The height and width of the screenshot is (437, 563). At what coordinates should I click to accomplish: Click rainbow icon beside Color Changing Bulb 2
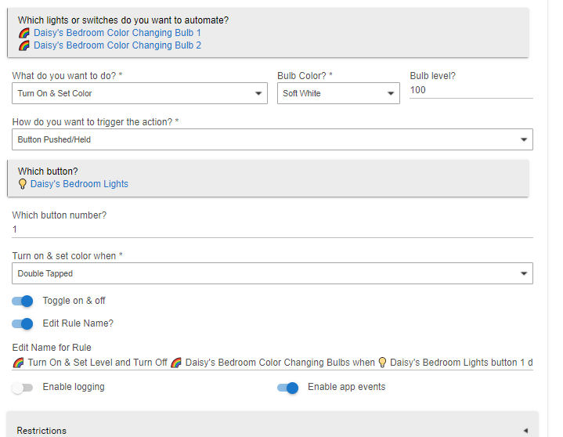(23, 45)
